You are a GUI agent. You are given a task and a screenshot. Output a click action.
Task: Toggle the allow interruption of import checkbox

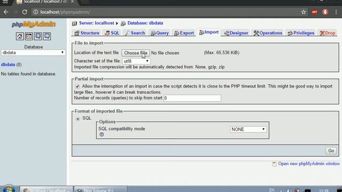[x=77, y=86]
